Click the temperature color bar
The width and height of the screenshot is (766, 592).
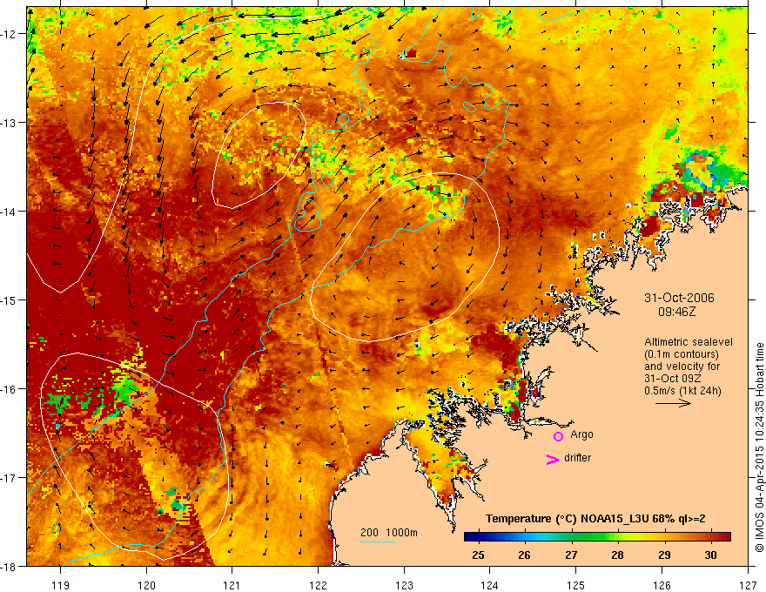(x=597, y=537)
